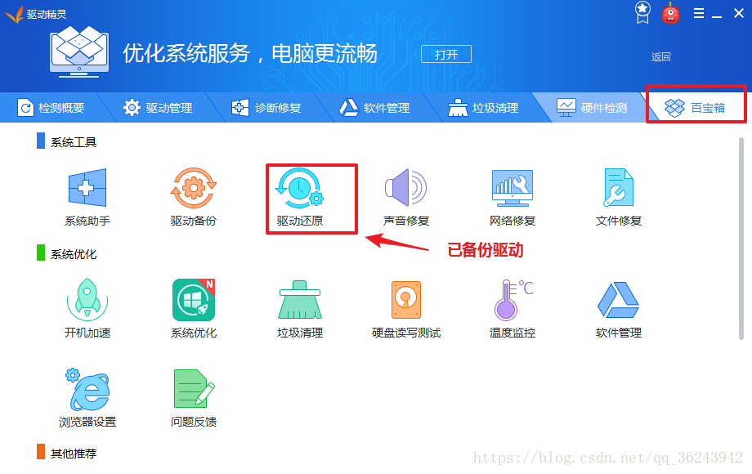The image size is (752, 474).
Task: Click the medal badge icon in title bar
Action: (642, 12)
